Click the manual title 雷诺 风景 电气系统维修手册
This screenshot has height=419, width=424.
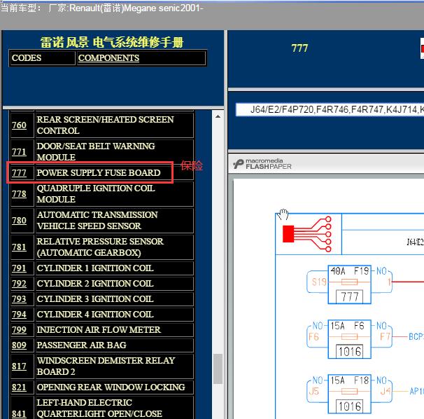(112, 42)
